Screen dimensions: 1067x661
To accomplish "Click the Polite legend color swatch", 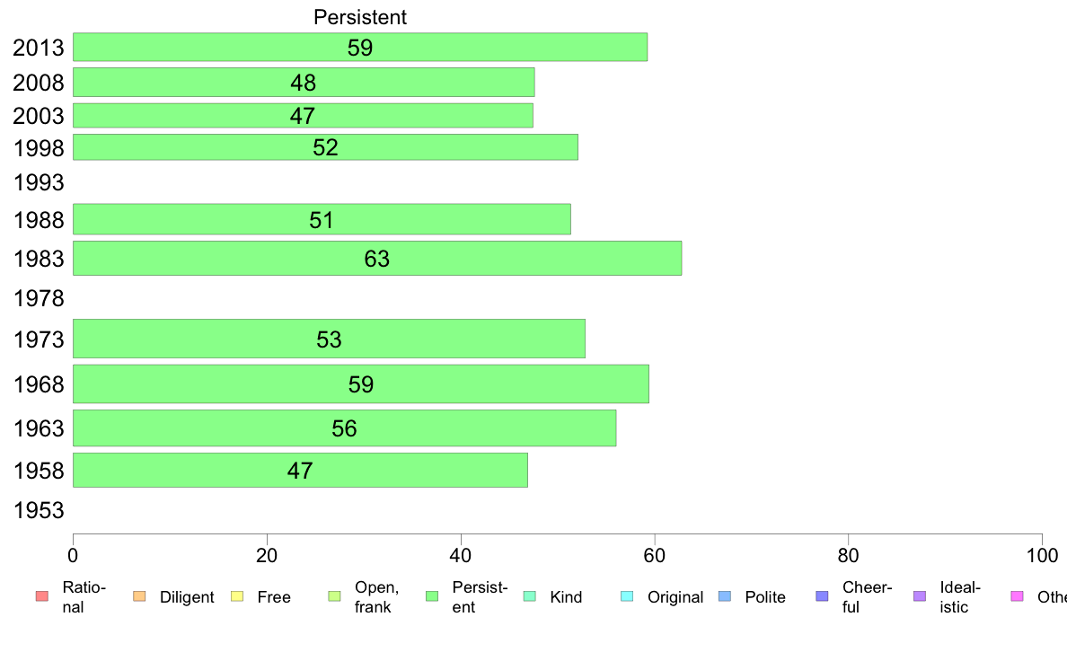I will click(725, 596).
